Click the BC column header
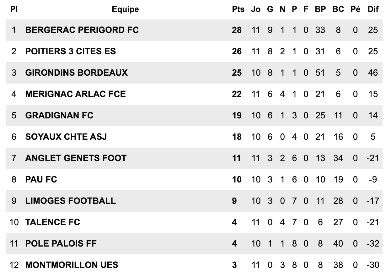This screenshot has width=386, height=272. tap(338, 9)
